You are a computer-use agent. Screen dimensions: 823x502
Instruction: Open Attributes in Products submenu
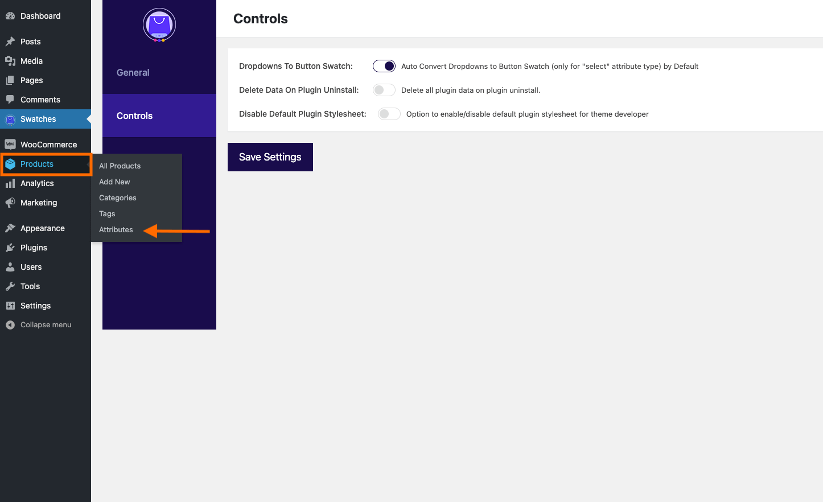point(116,229)
